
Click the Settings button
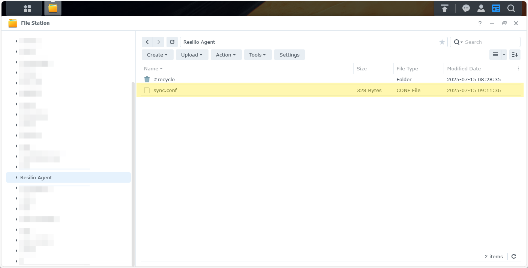(289, 55)
